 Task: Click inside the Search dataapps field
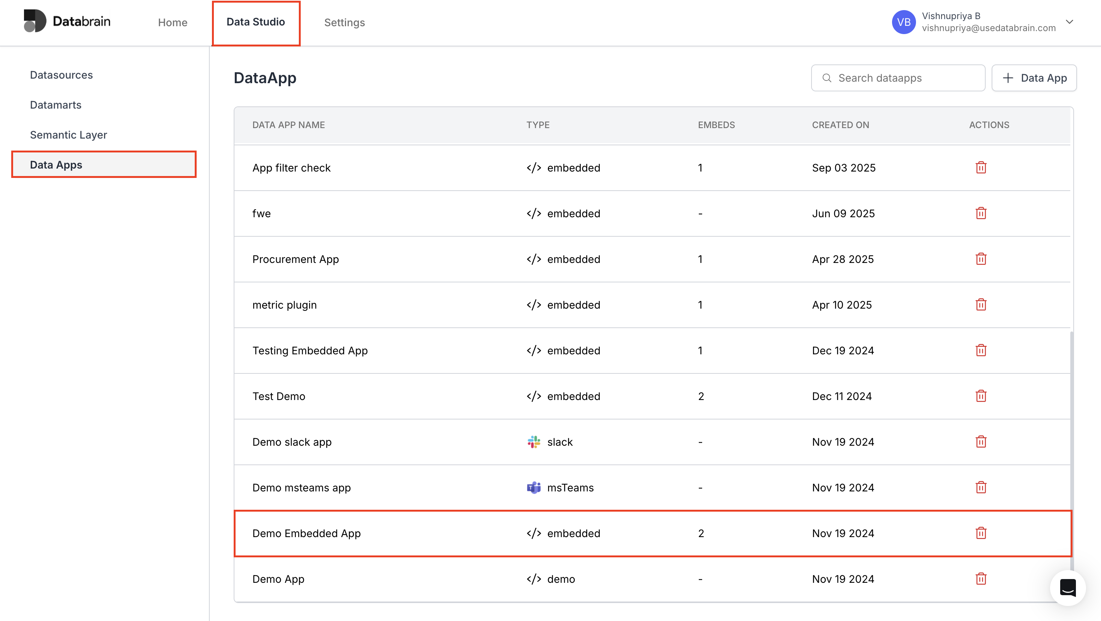coord(898,78)
